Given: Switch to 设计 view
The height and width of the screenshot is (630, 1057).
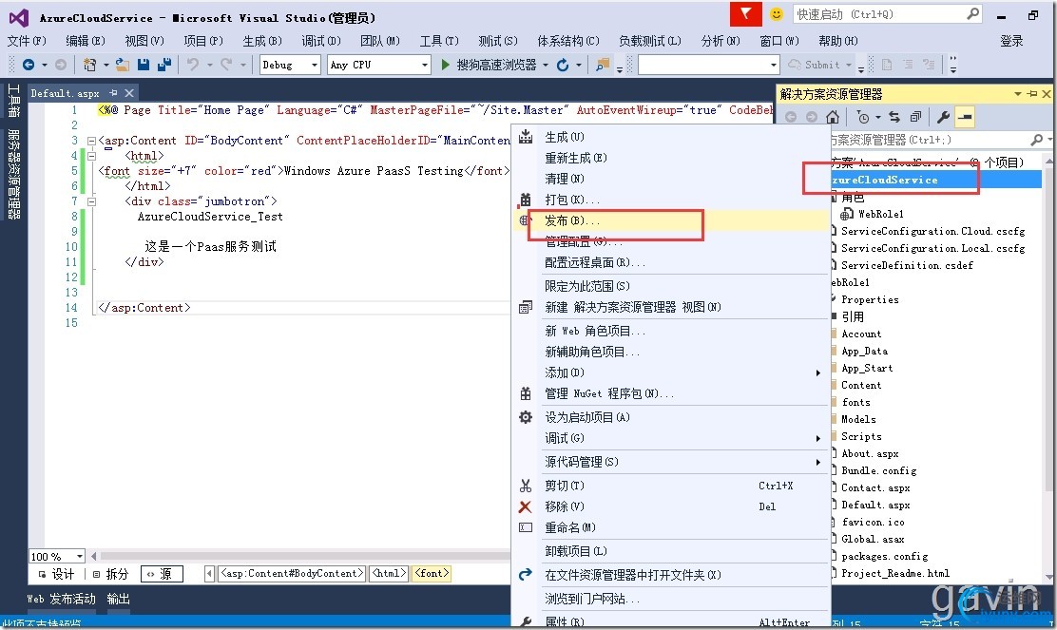Looking at the screenshot, I should [x=56, y=574].
